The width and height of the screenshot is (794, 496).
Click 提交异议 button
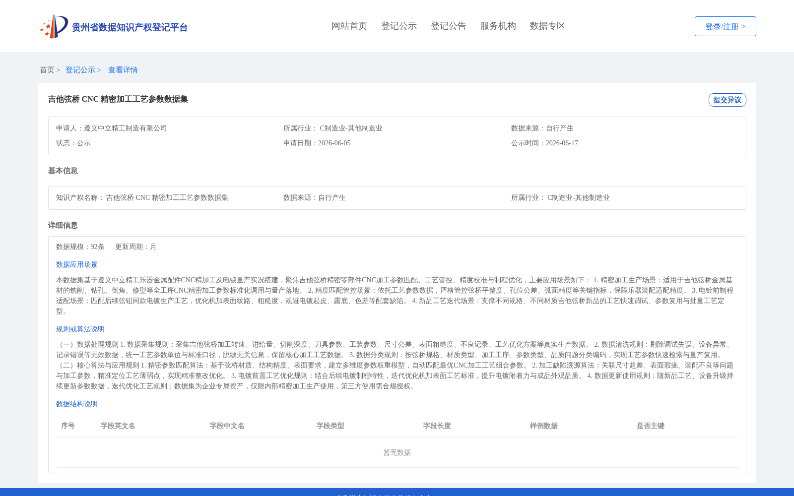tap(727, 100)
